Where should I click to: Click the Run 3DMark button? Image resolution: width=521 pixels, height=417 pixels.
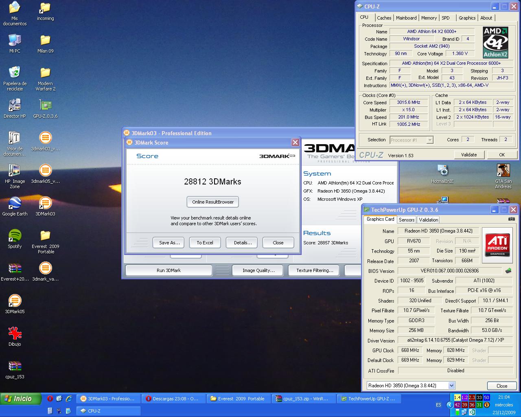[169, 270]
